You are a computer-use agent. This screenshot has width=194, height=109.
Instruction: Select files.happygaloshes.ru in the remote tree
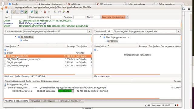pos(117,37)
